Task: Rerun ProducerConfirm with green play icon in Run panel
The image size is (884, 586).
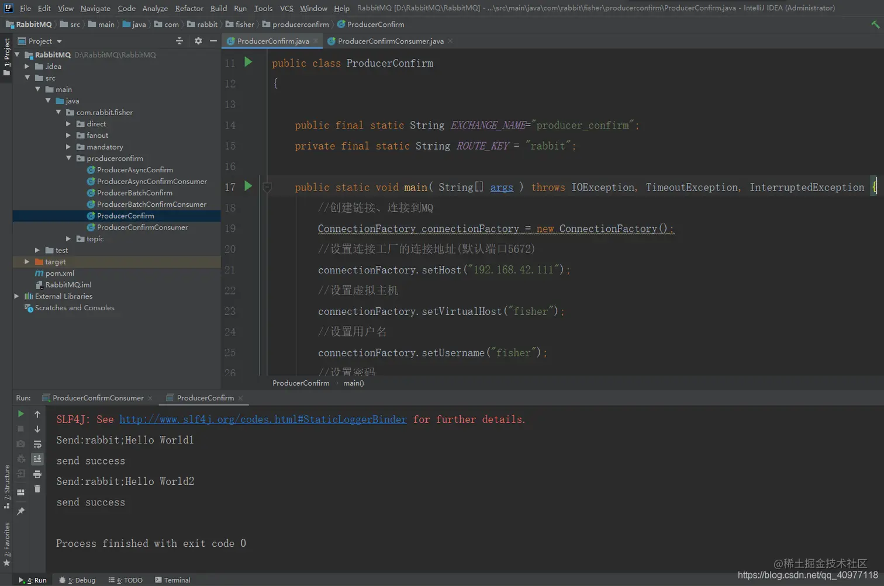Action: click(x=20, y=414)
